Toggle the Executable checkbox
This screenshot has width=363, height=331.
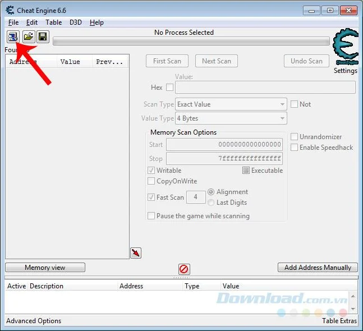(246, 171)
